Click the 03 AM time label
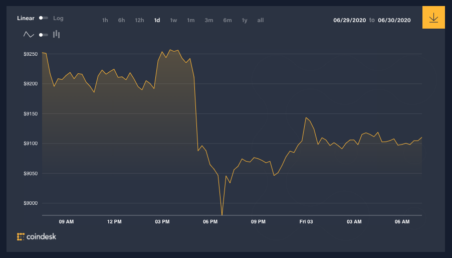 coord(354,222)
